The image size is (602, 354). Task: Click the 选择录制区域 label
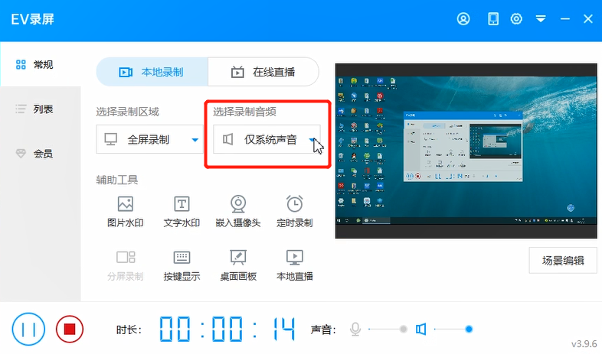(127, 112)
